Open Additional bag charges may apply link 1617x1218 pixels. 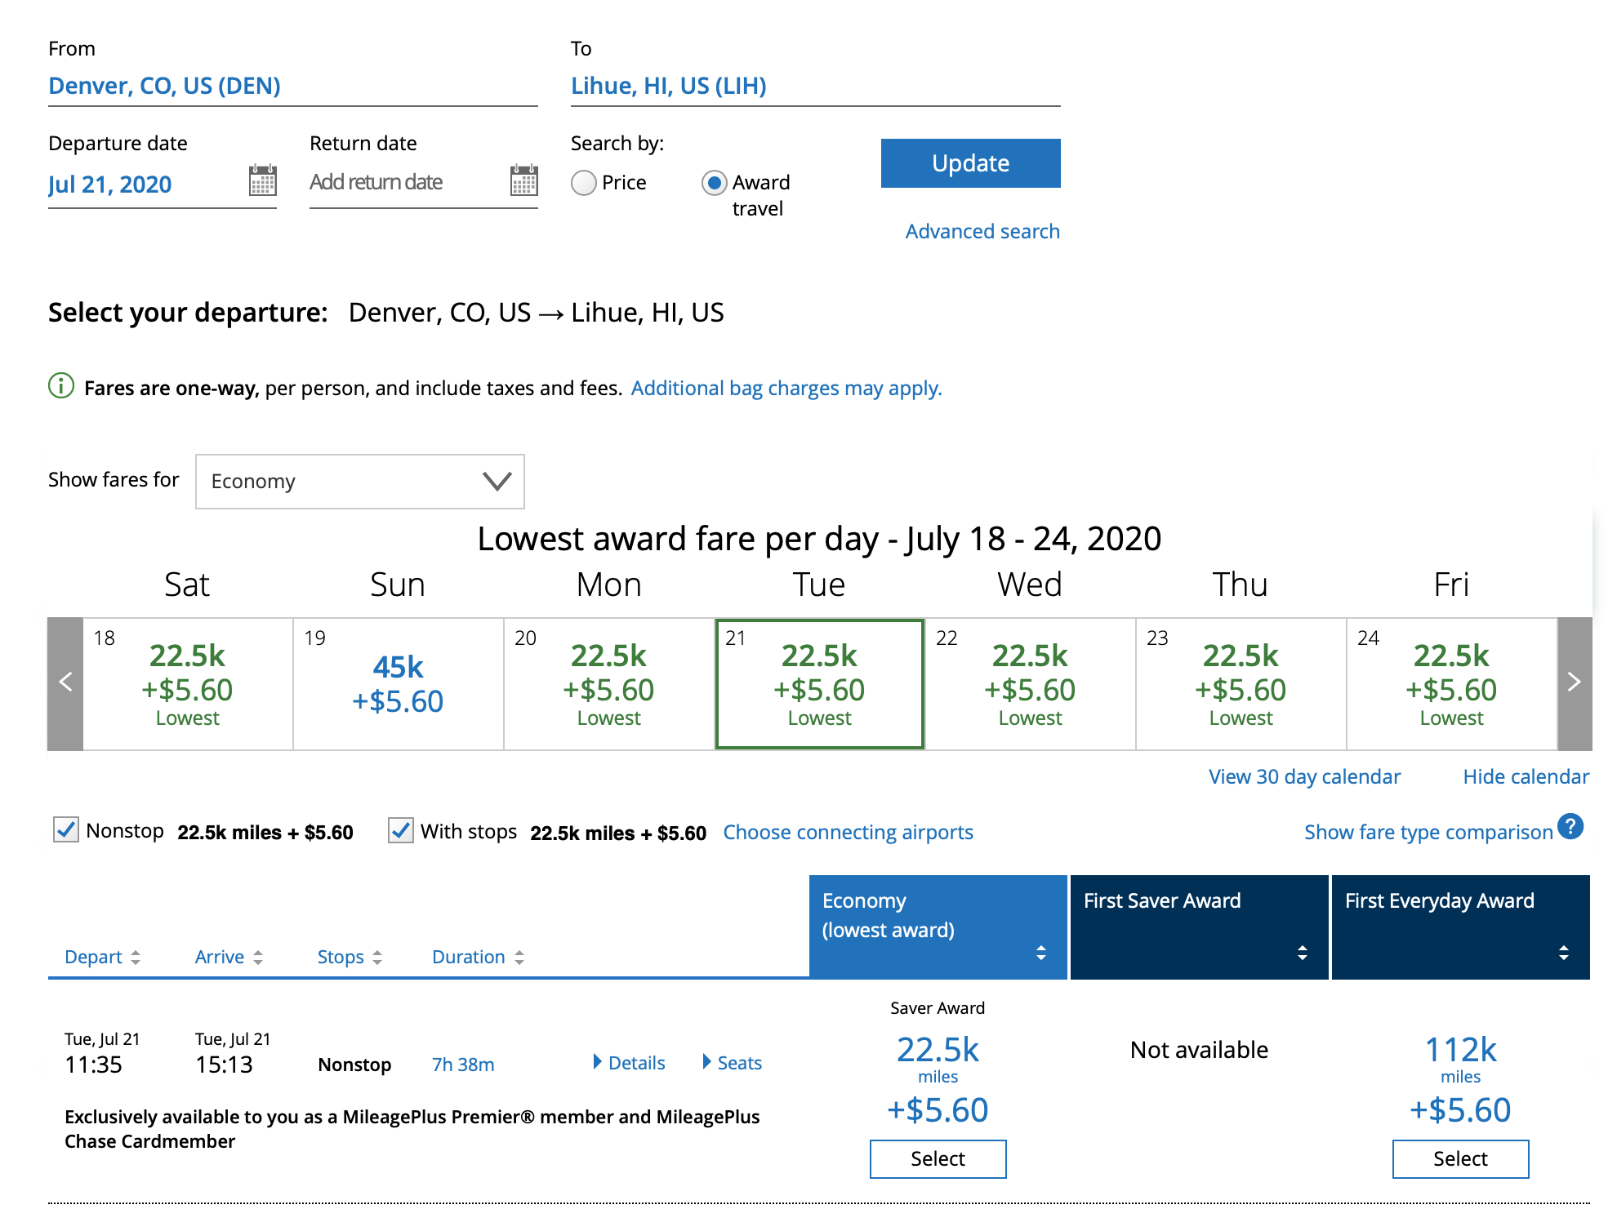(786, 388)
